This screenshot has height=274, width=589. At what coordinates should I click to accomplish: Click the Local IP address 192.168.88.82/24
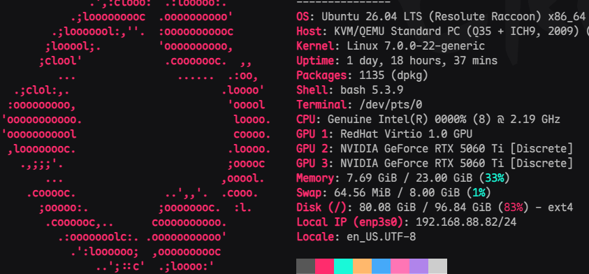(466, 222)
